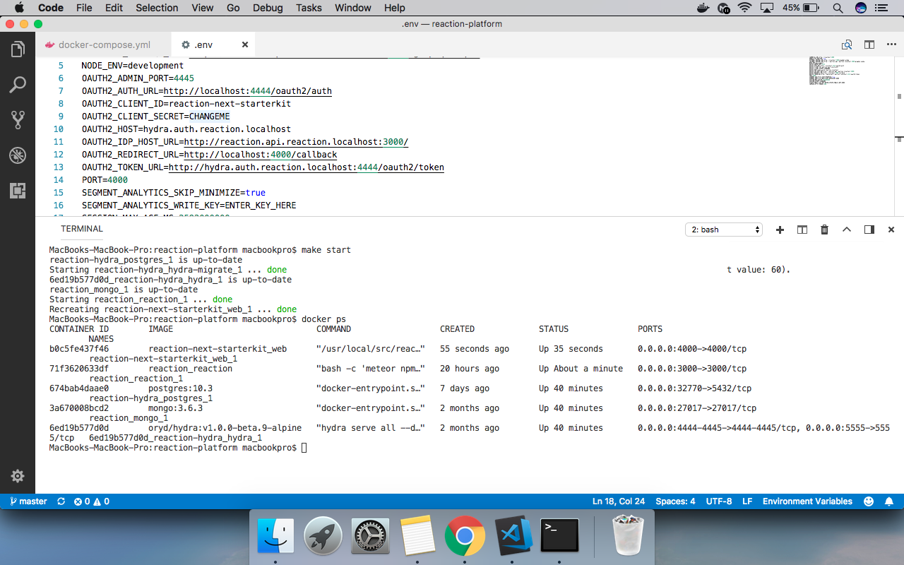Open Google Chrome from the Dock

pos(464,536)
